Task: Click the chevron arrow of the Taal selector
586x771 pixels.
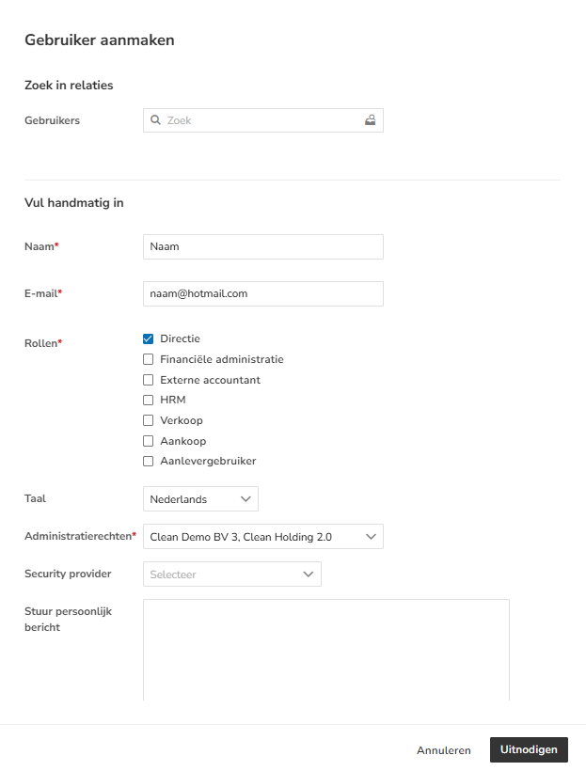Action: pos(246,499)
